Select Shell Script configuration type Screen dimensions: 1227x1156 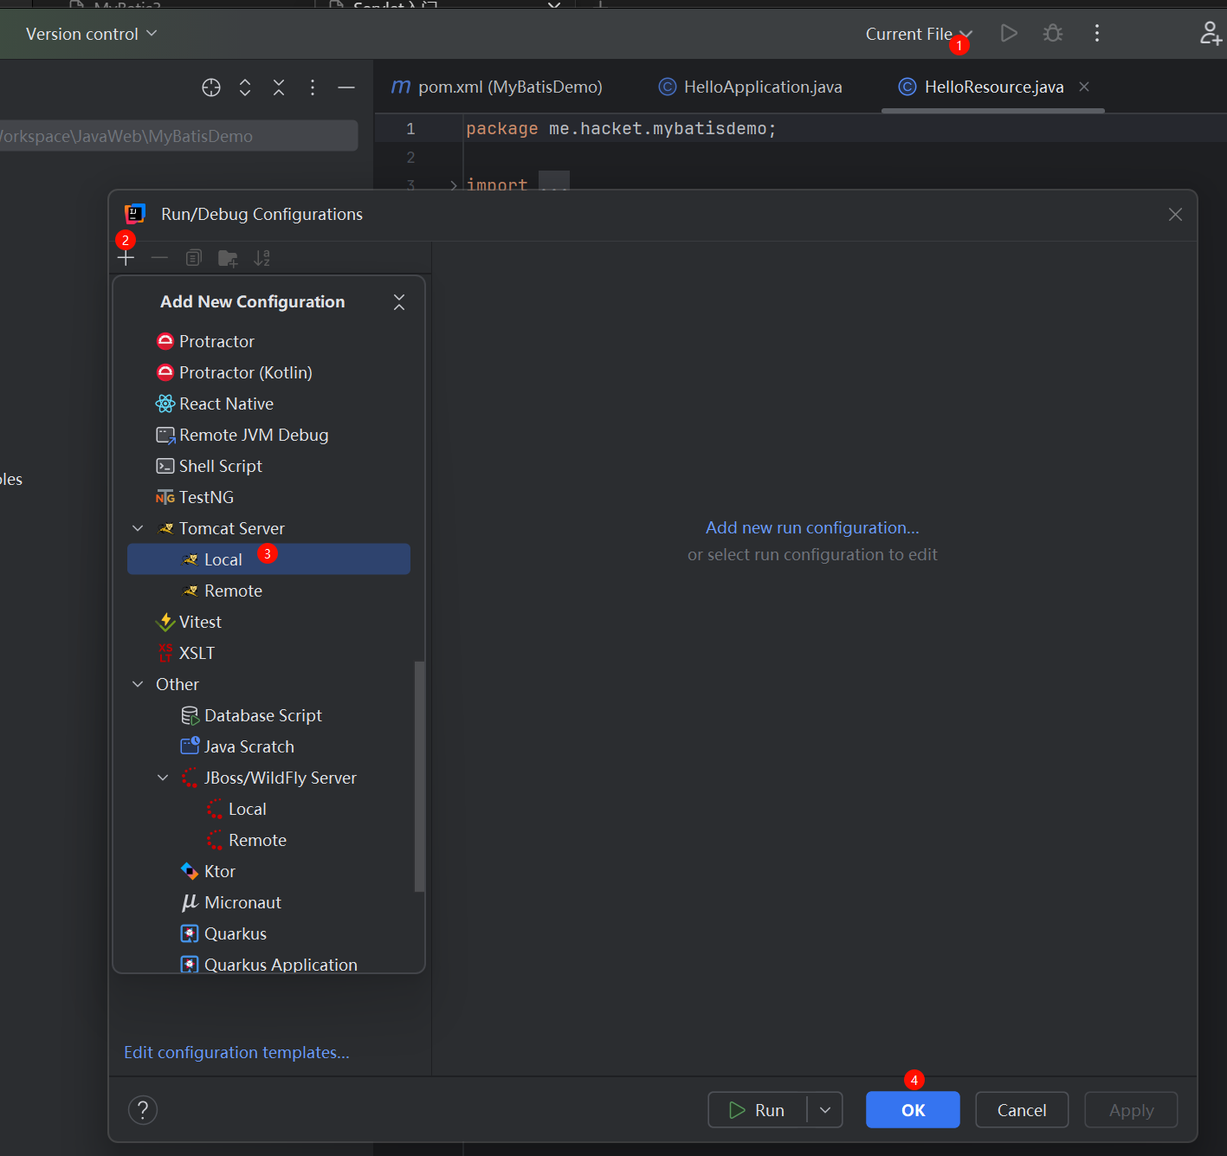(269, 466)
